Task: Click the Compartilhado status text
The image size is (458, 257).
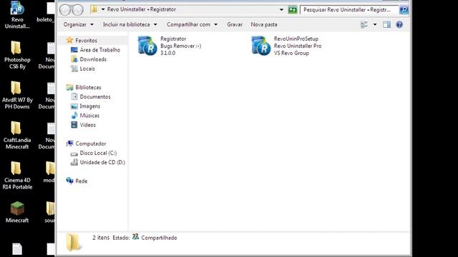Action: click(159, 238)
